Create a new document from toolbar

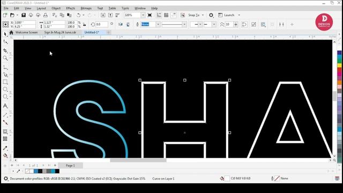(5, 15)
